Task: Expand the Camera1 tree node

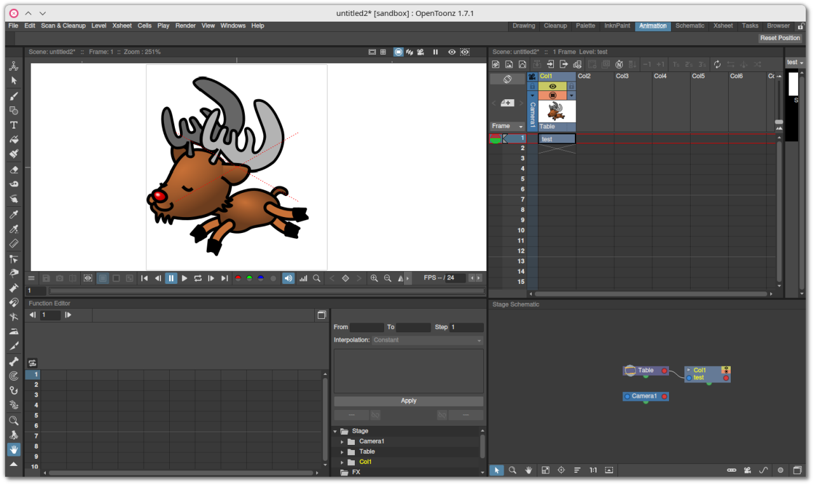Action: click(342, 441)
